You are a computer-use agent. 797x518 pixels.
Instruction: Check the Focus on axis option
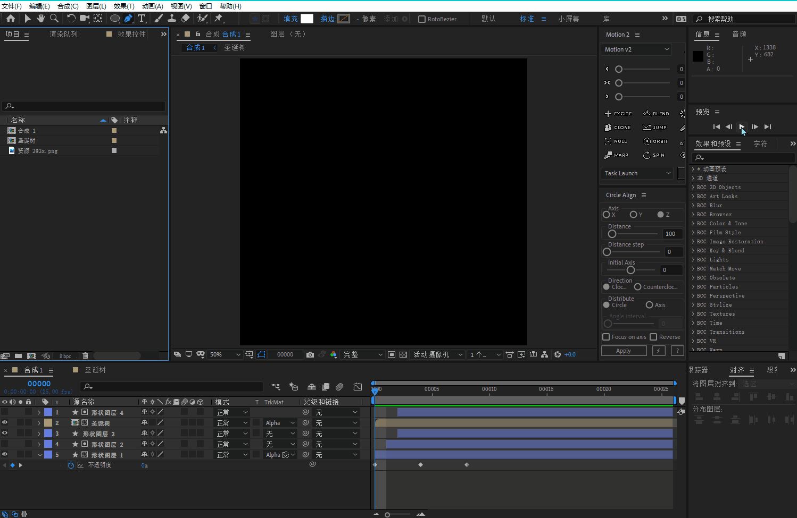point(606,337)
